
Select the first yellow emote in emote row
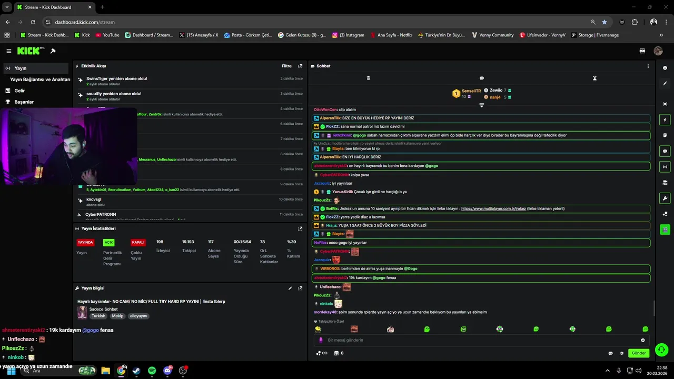pyautogui.click(x=318, y=330)
